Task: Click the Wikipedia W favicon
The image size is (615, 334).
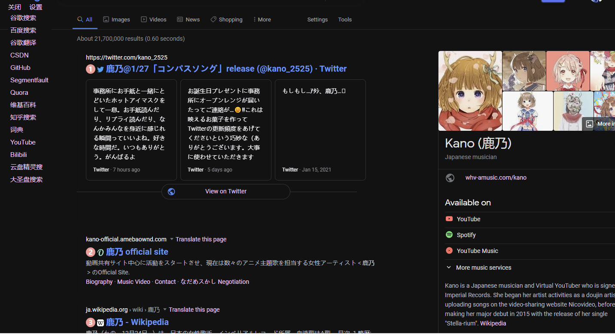Action: click(100, 322)
